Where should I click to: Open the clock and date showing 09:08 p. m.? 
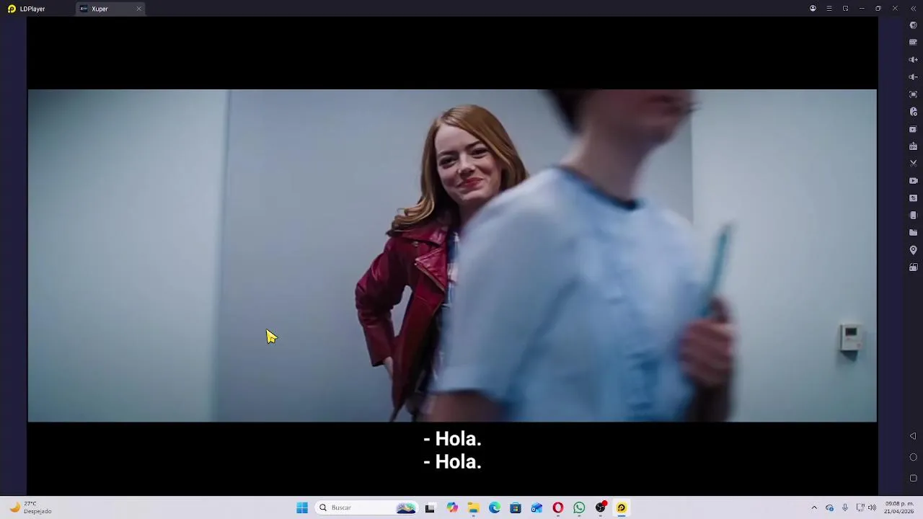pyautogui.click(x=899, y=507)
